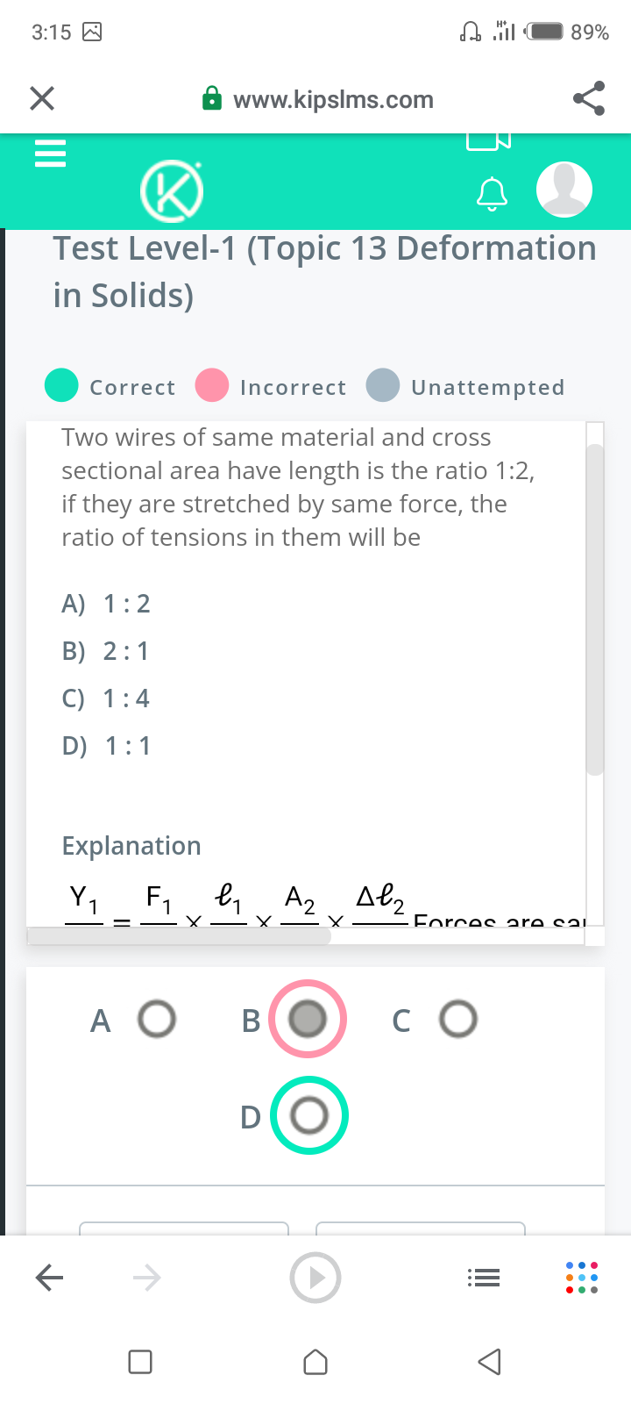Image resolution: width=631 pixels, height=1404 pixels.
Task: Select answer option B radio button
Action: click(x=308, y=1019)
